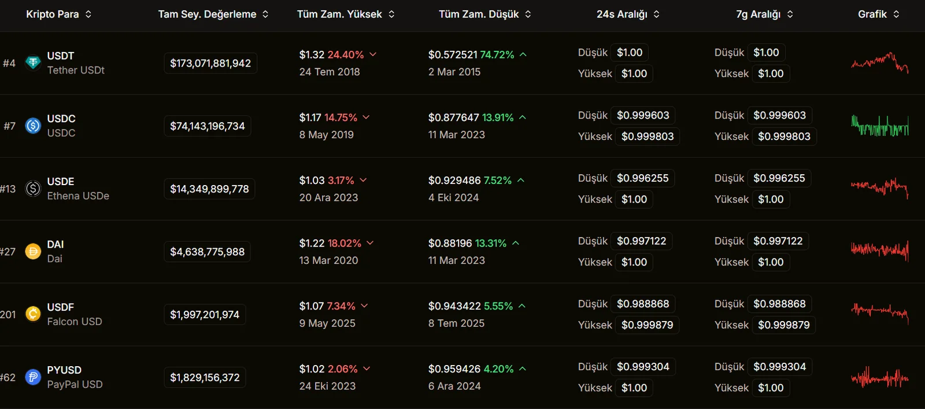Click the DAI coin logo
This screenshot has height=409, width=925.
pyautogui.click(x=33, y=252)
